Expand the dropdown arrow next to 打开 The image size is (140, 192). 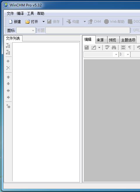click(x=43, y=22)
